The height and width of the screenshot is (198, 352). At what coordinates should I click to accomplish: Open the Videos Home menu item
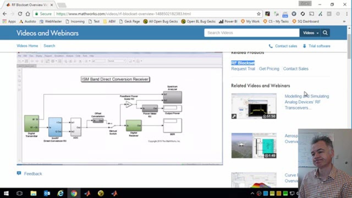coord(27,46)
